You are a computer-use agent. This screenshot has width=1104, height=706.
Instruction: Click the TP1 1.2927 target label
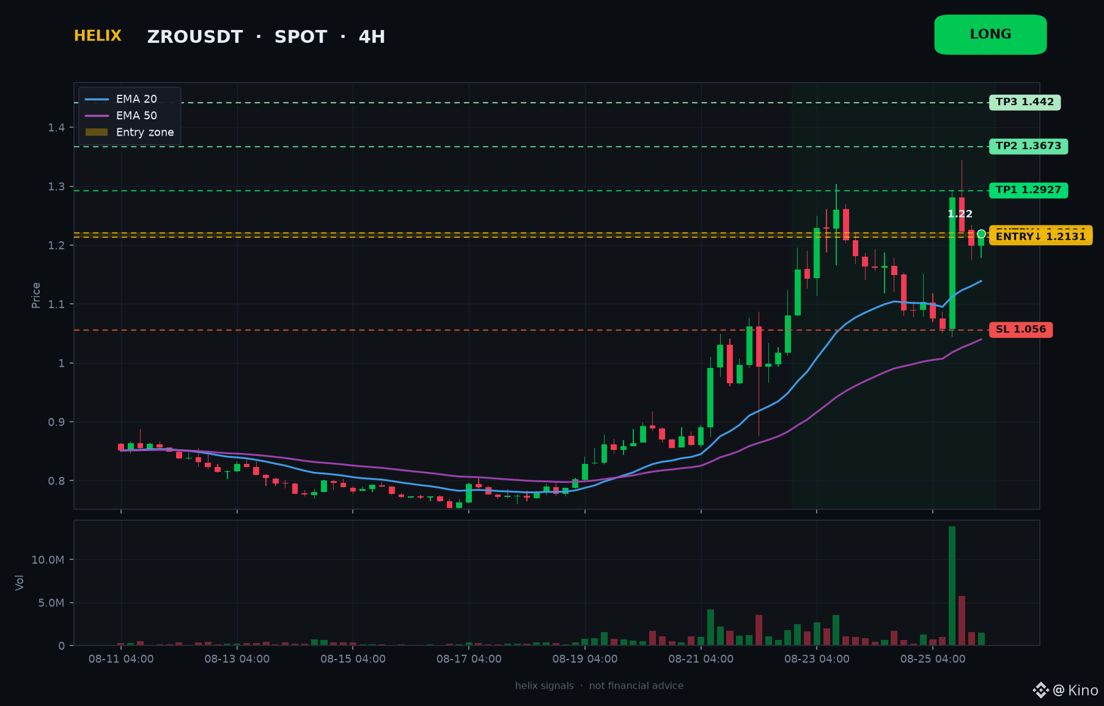tap(1028, 190)
